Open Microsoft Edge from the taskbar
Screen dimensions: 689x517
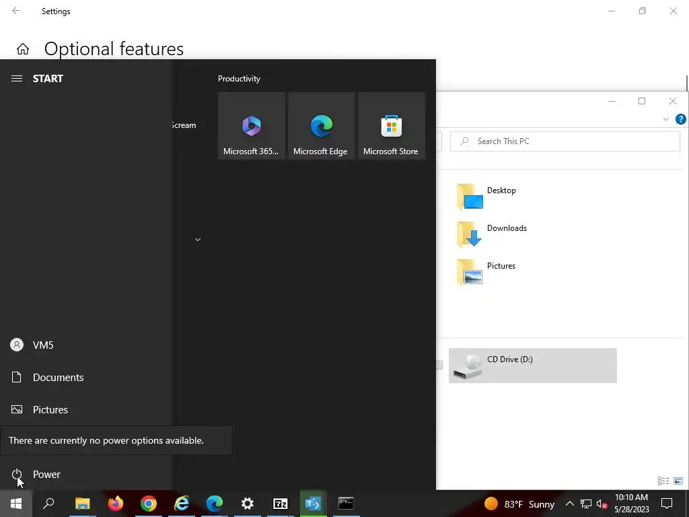click(x=215, y=504)
